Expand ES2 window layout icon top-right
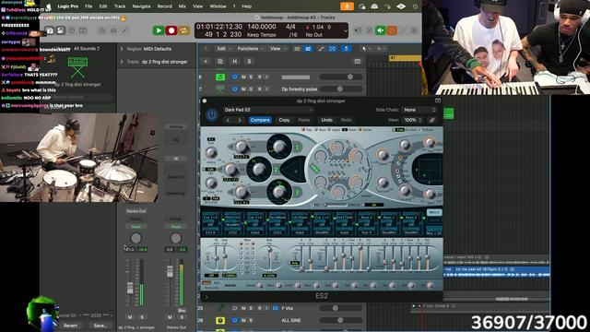Image resolution: width=590 pixels, height=332 pixels. 438,101
